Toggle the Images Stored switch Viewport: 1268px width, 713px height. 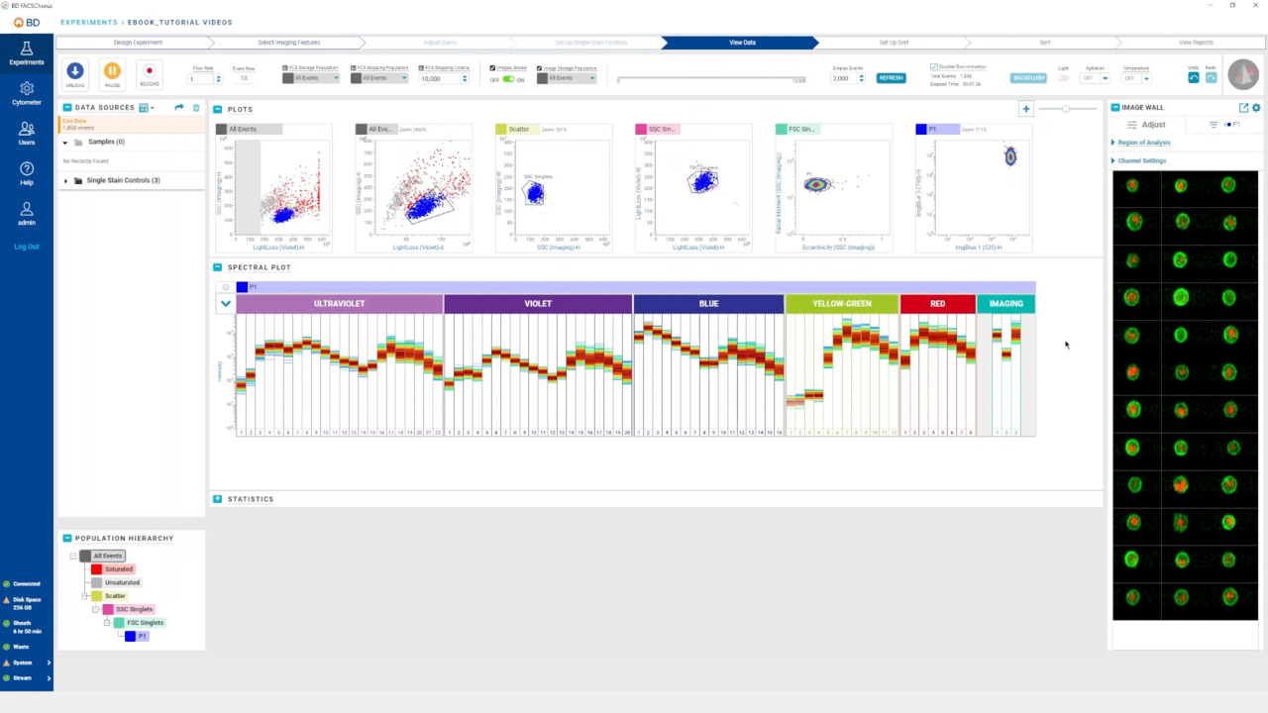[508, 79]
